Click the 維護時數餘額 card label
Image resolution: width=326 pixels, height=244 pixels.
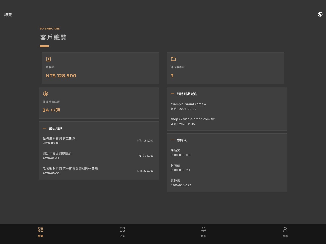(51, 102)
